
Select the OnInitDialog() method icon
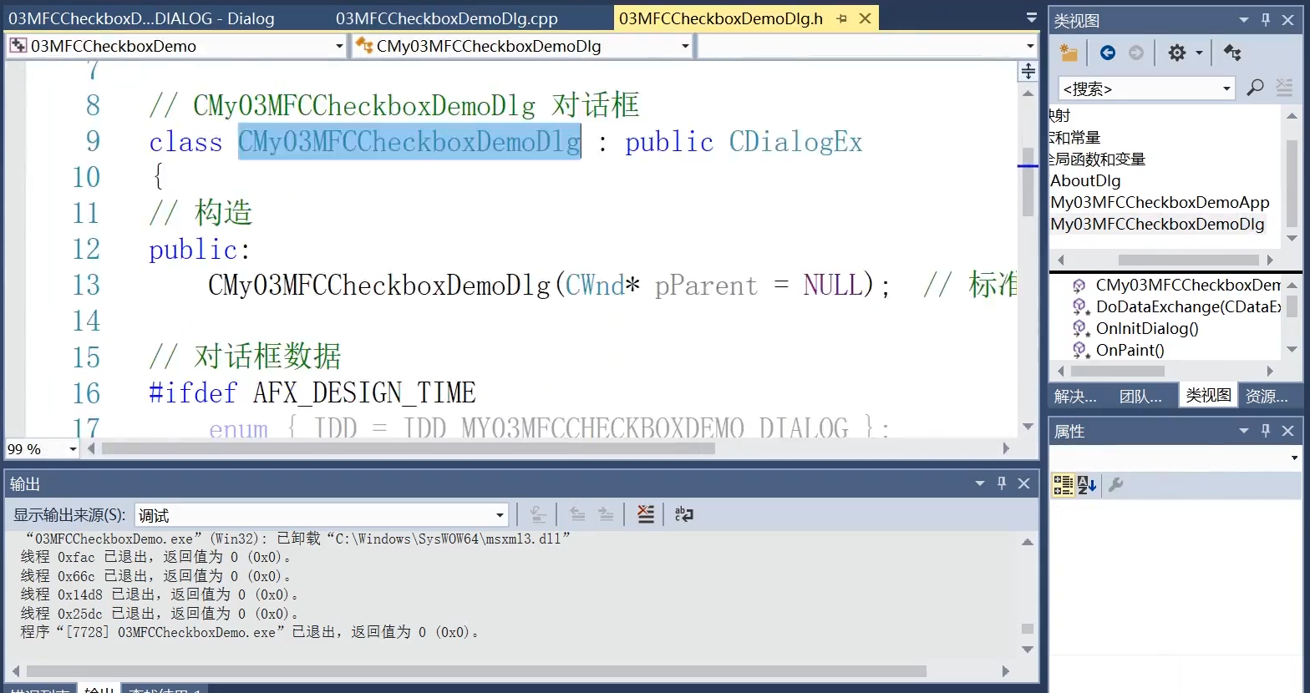pos(1079,329)
